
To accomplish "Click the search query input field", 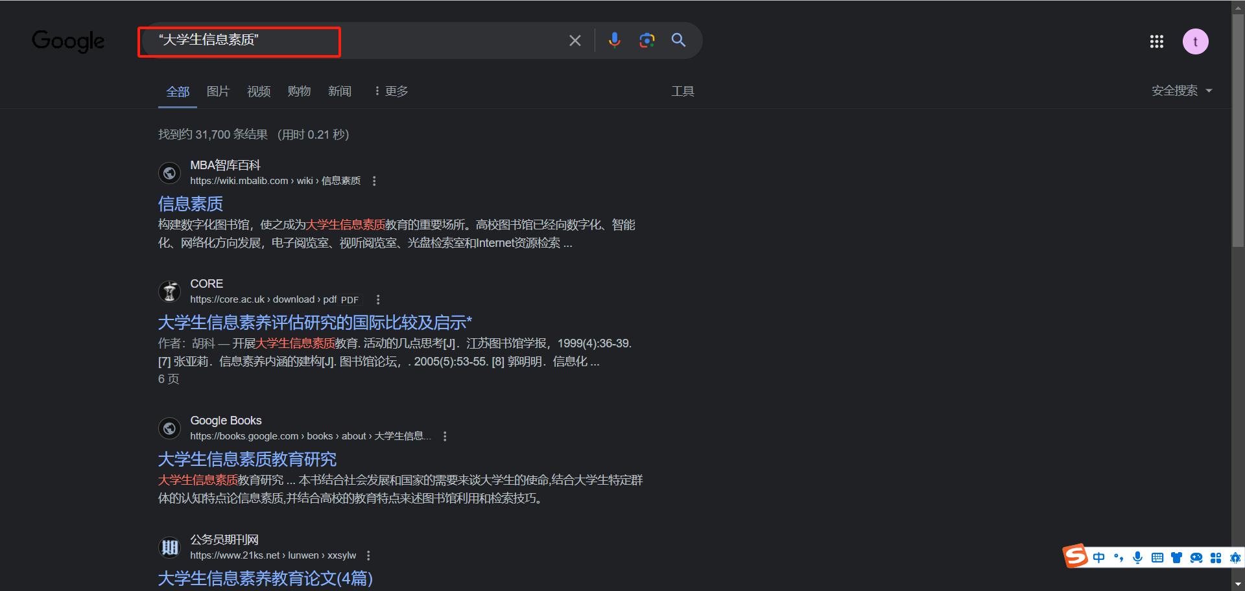I will [353, 40].
